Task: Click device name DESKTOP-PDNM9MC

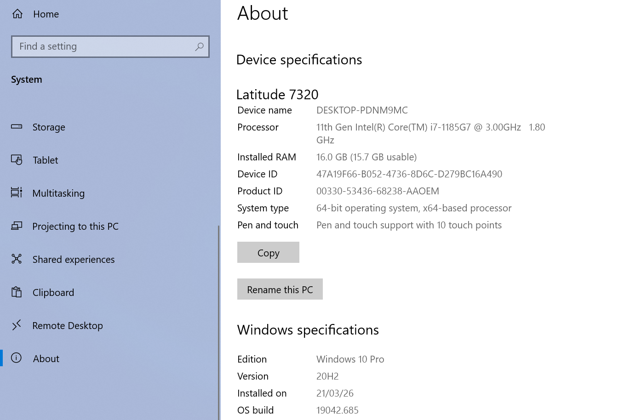Action: click(362, 110)
